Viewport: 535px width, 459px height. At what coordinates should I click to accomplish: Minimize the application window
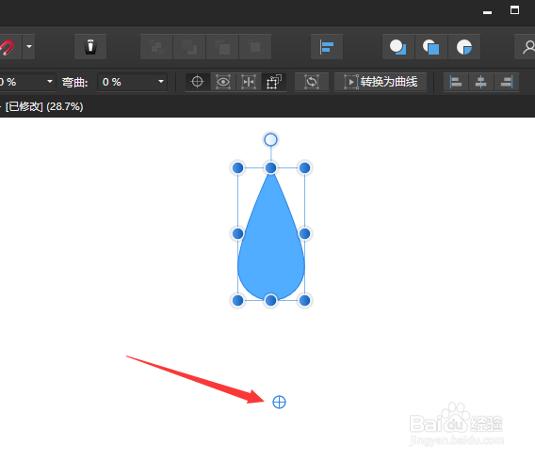487,12
